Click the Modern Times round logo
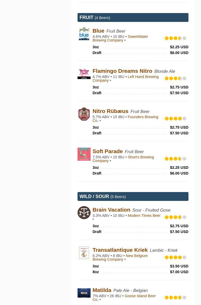 [x=84, y=213]
